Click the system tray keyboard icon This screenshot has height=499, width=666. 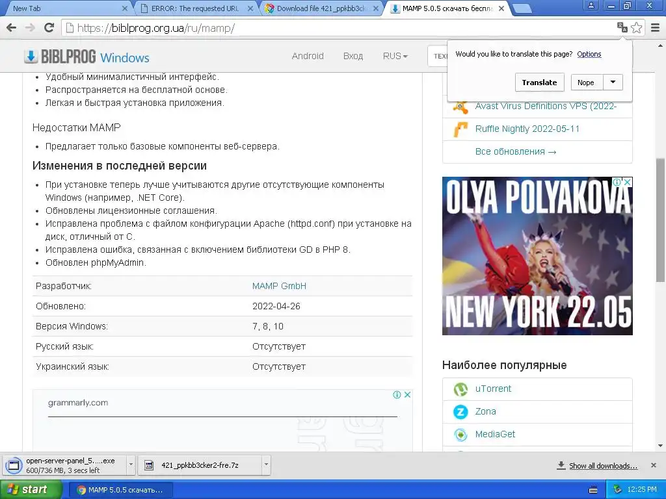click(x=593, y=490)
